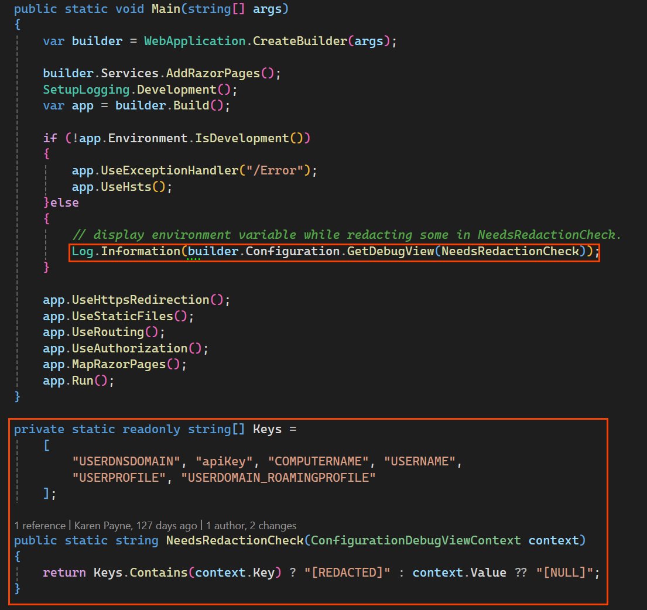Screen dimensions: 647x610
Task: Click 'UseAuthorization' method call
Action: point(130,348)
